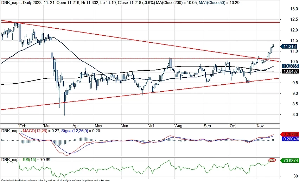Click the red ellipse marking the RSI peak

point(272,160)
